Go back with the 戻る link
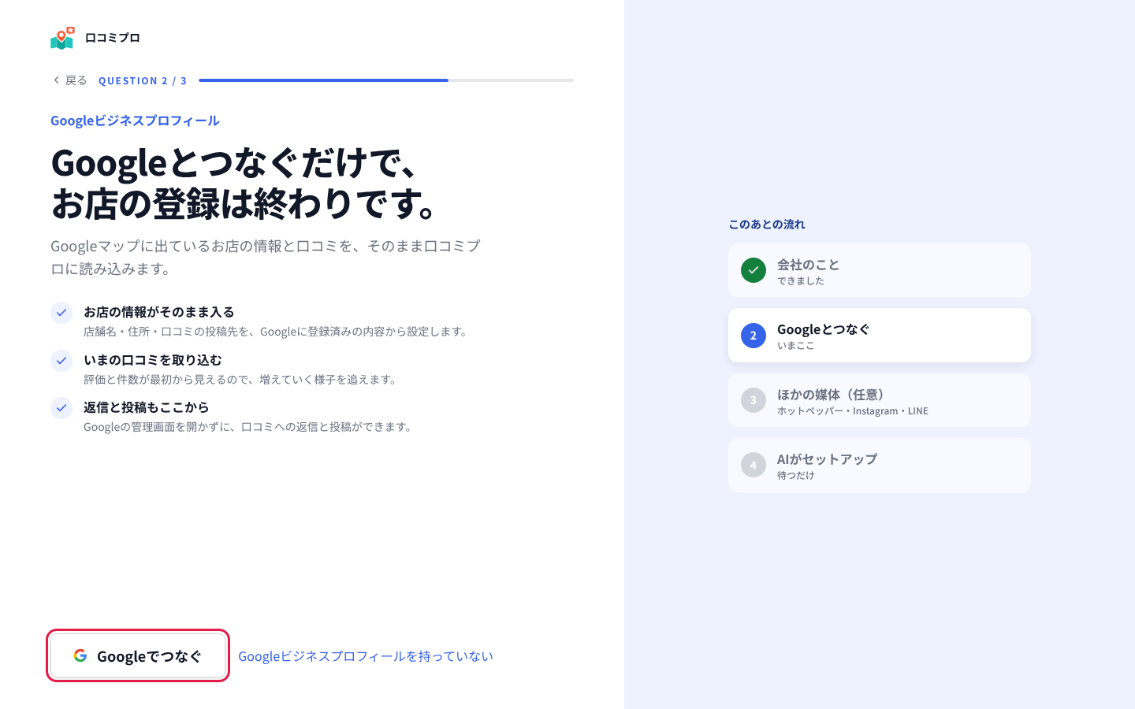This screenshot has height=709, width=1135. (x=69, y=80)
